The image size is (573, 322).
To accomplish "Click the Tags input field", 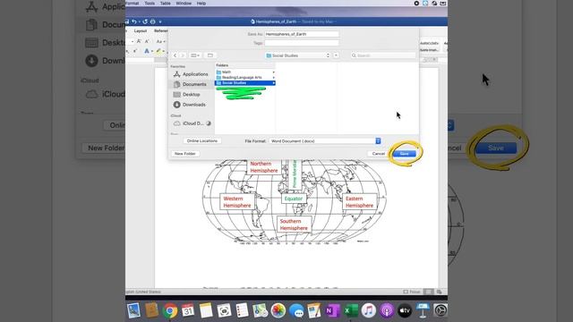I will 302,43.
